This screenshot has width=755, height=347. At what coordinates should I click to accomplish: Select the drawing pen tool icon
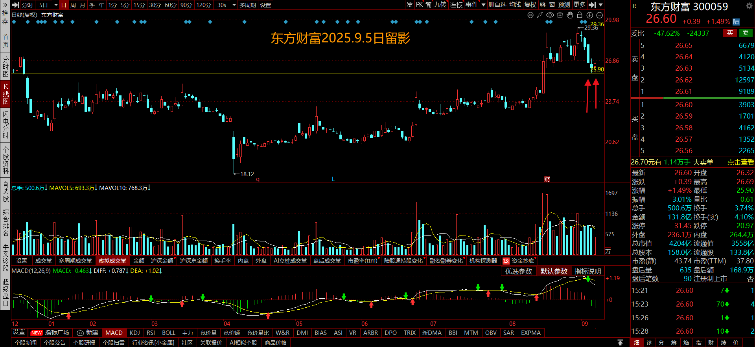(540, 15)
